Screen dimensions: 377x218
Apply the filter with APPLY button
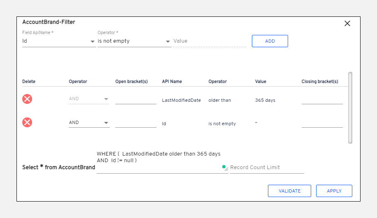(x=334, y=191)
